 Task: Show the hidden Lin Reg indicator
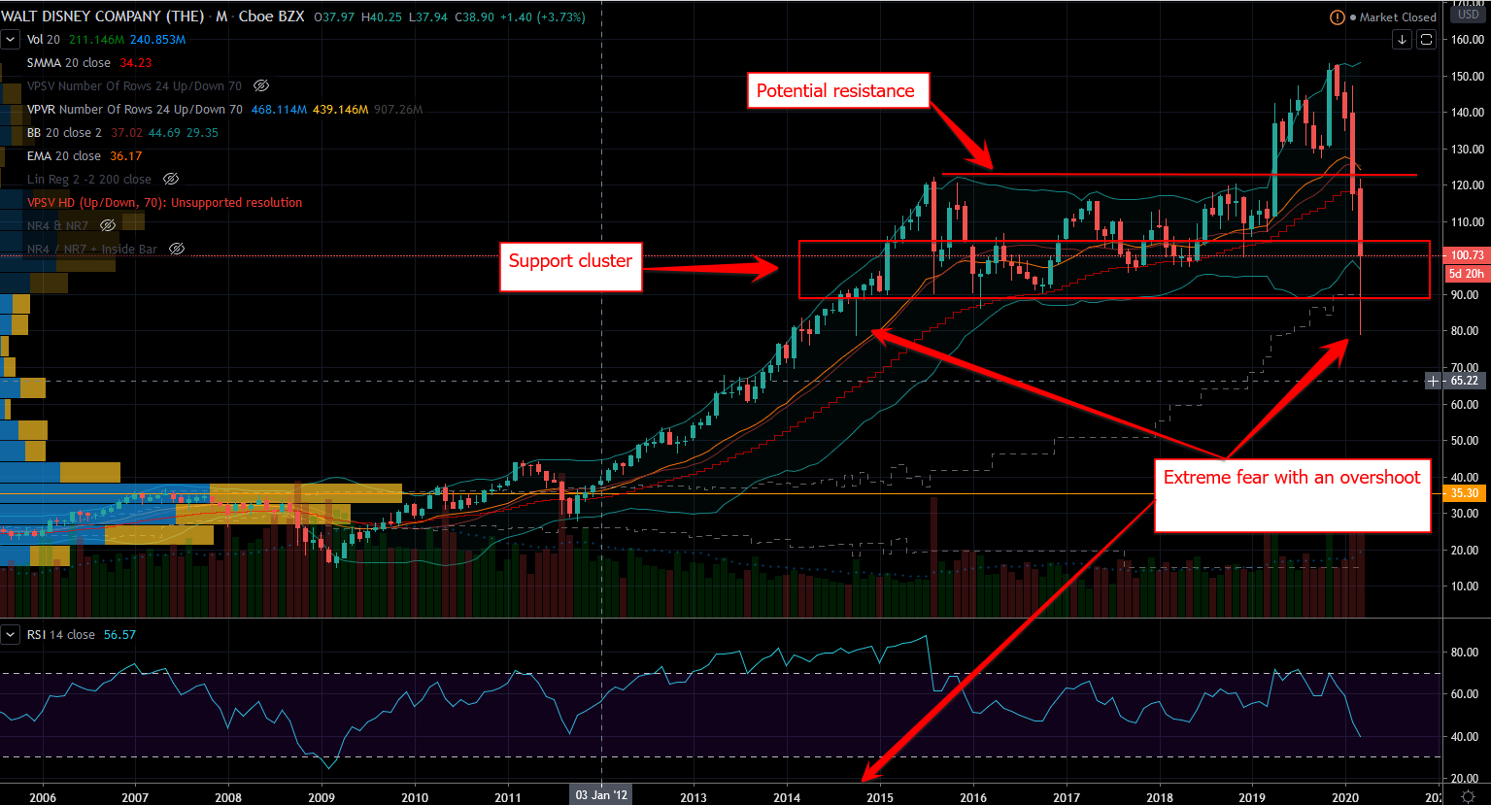[x=171, y=180]
